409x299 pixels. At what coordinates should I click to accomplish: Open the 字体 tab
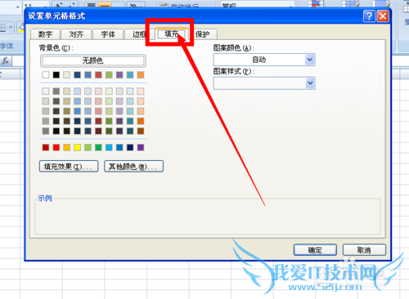108,34
